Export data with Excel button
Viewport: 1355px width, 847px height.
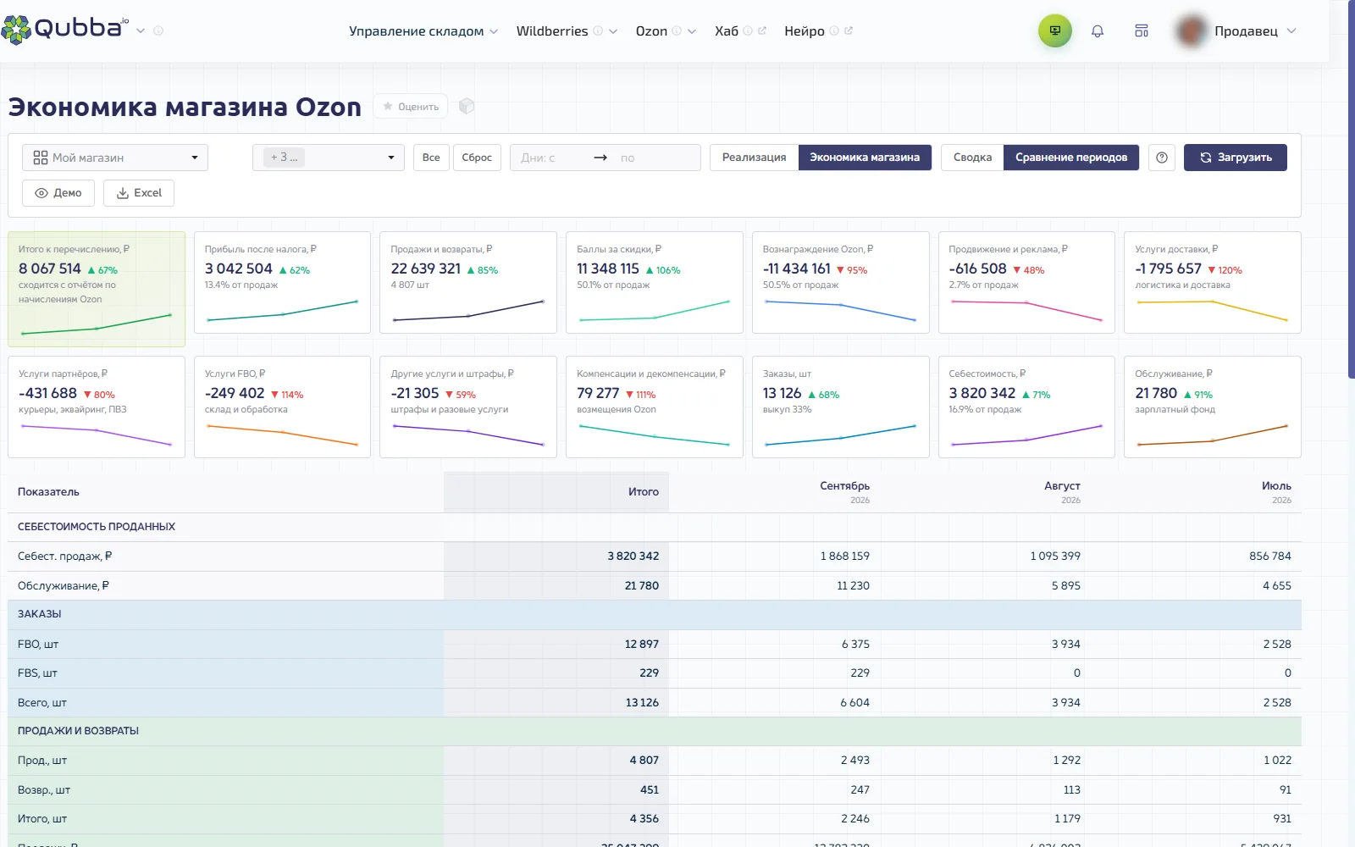(139, 193)
